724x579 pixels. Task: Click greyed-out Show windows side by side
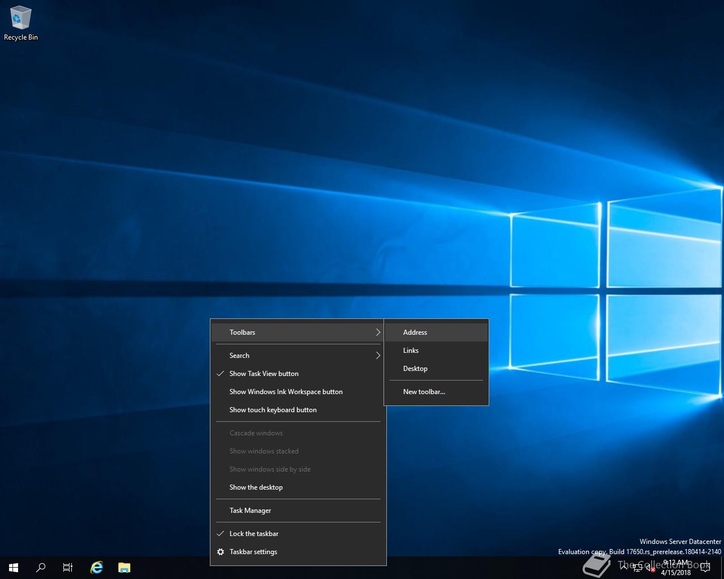(298, 469)
